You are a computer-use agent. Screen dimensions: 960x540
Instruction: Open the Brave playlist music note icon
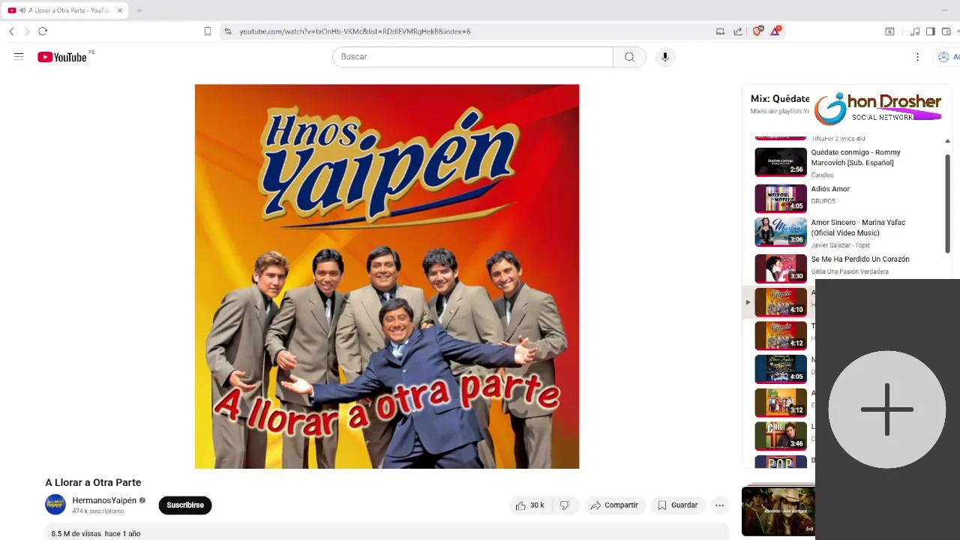click(x=915, y=31)
